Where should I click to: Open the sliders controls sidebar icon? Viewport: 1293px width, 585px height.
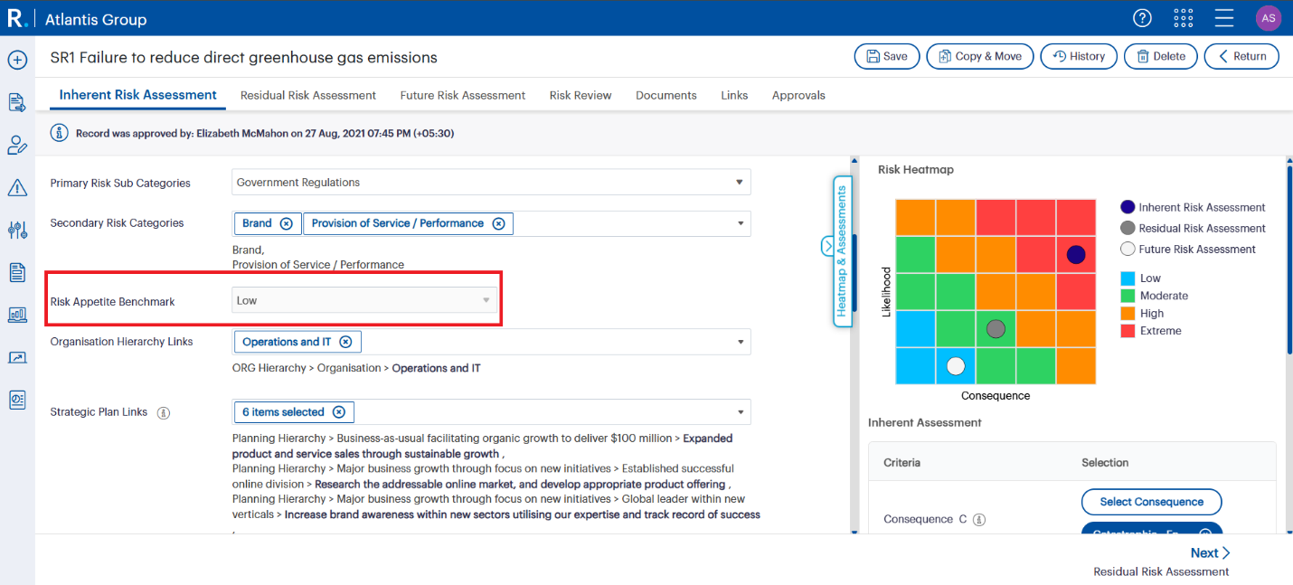click(x=17, y=230)
